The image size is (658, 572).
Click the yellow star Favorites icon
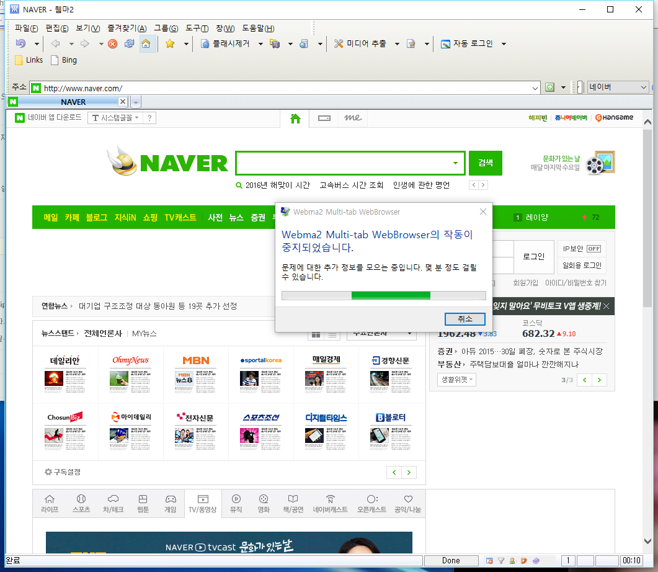point(169,43)
